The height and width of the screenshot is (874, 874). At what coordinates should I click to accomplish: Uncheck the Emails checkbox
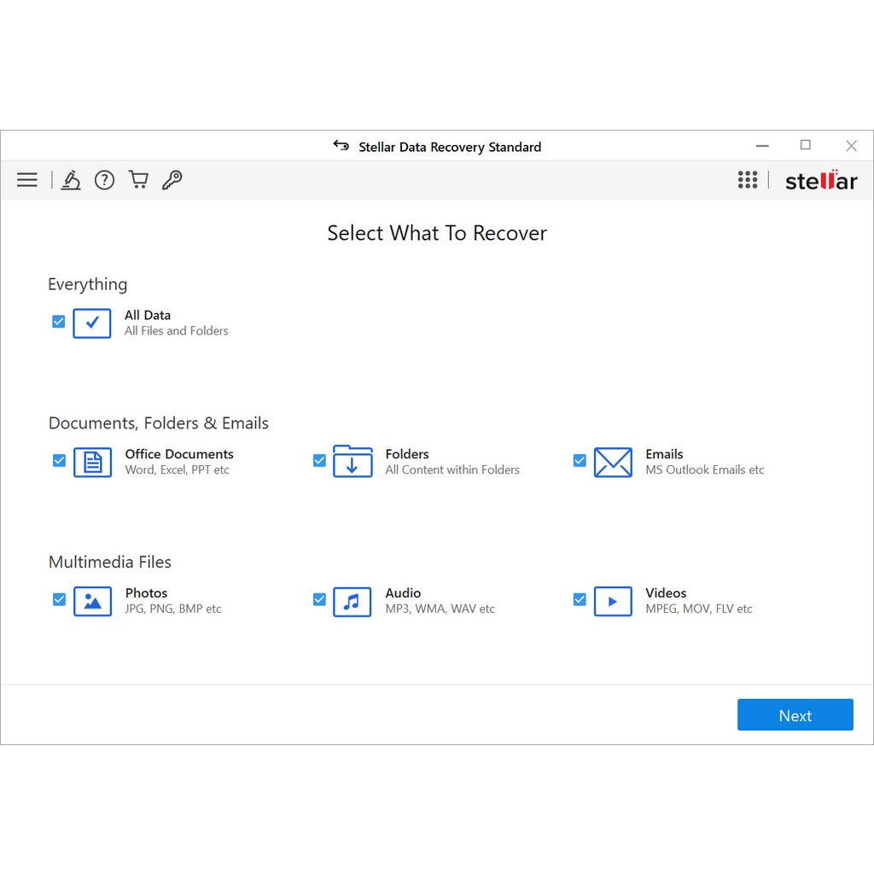[x=580, y=461]
